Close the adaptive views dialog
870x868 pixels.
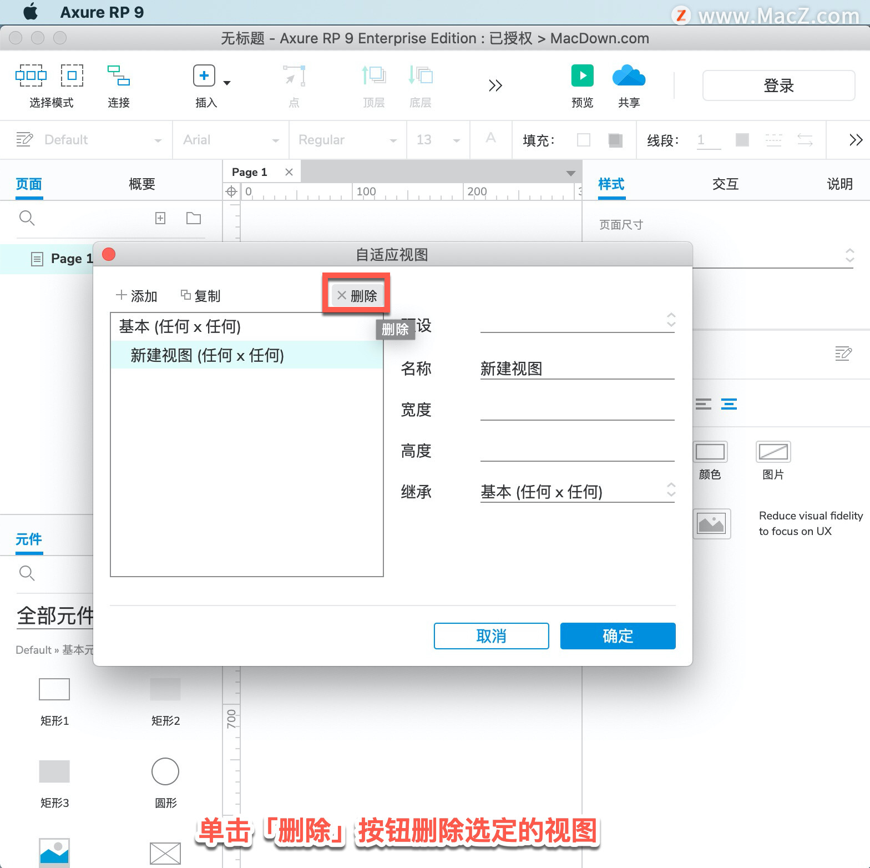pyautogui.click(x=109, y=254)
